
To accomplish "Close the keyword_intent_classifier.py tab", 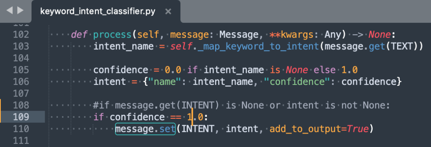I will [168, 12].
